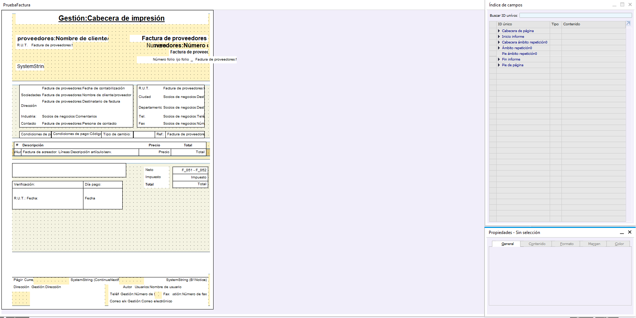The width and height of the screenshot is (636, 318).
Task: Expand the Cabecera ámbito repetición0 node
Action: tap(499, 42)
